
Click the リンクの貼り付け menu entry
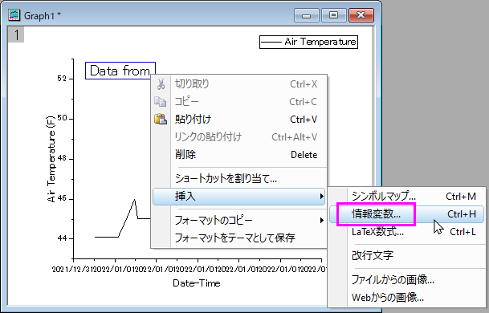point(238,137)
